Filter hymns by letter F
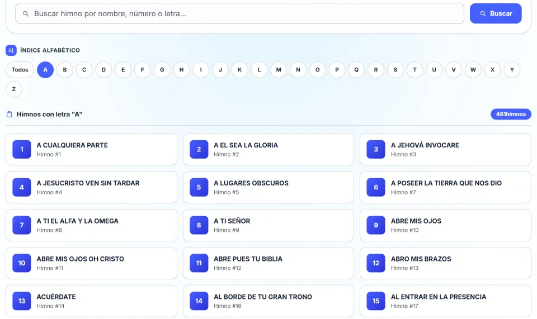 click(143, 70)
